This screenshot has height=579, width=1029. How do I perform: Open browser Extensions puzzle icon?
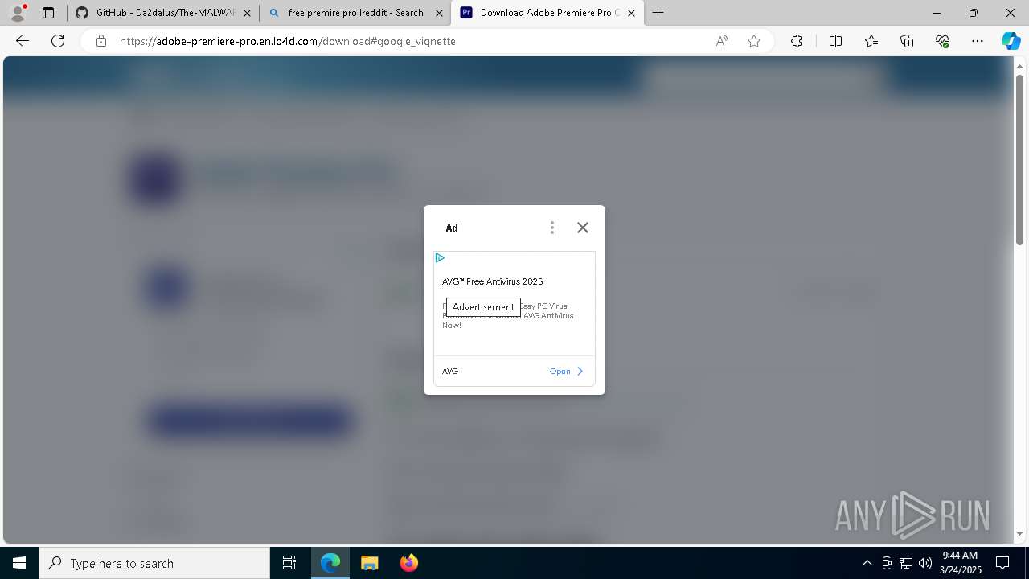797,41
